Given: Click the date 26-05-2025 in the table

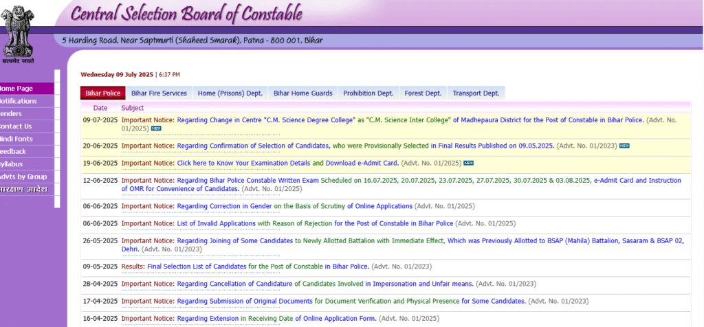Looking at the screenshot, I should tap(100, 240).
